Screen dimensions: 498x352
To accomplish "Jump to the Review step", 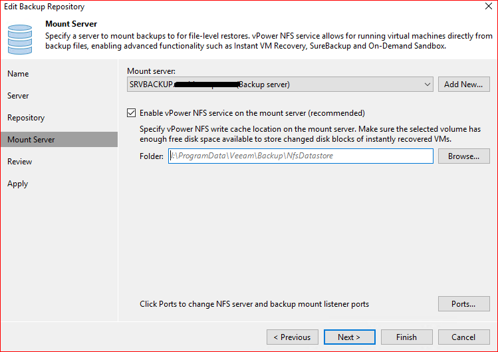I will (20, 162).
